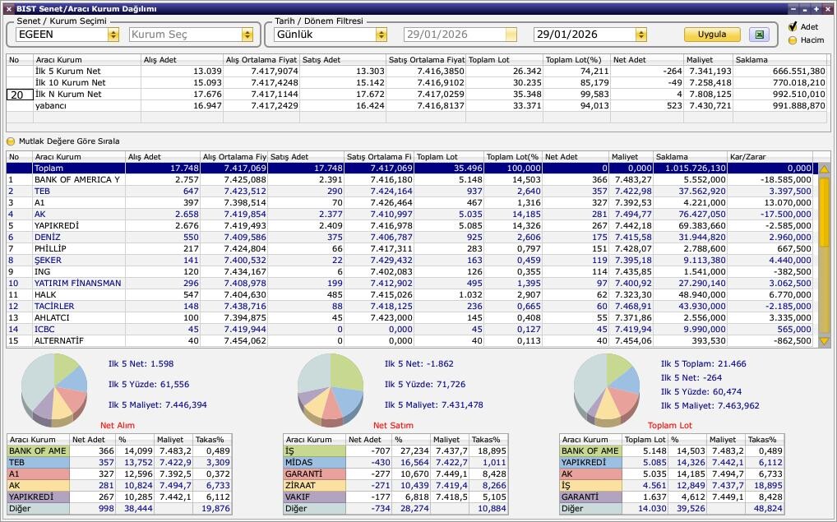Image resolution: width=837 pixels, height=522 pixels.
Task: Open the Günlük period dropdown
Action: [x=381, y=35]
